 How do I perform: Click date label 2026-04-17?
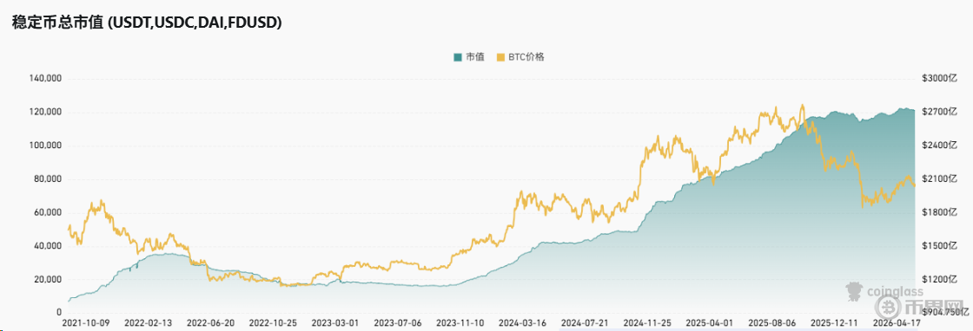tap(896, 323)
